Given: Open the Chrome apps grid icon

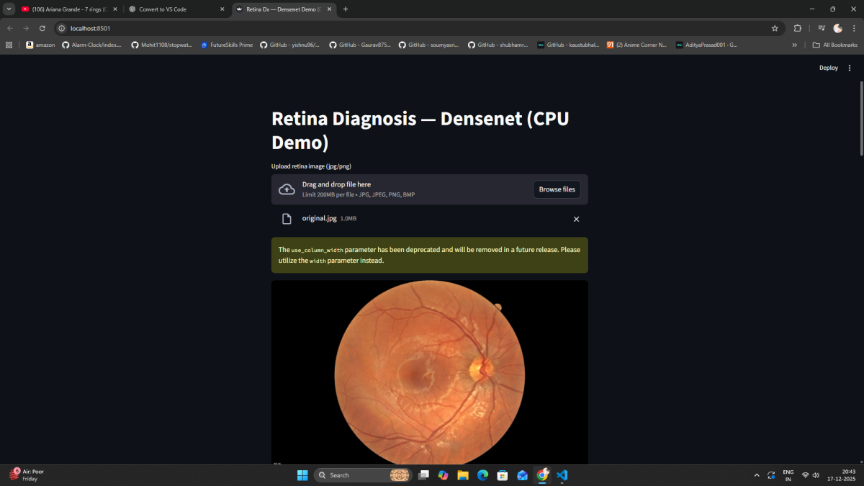Looking at the screenshot, I should click(x=9, y=45).
